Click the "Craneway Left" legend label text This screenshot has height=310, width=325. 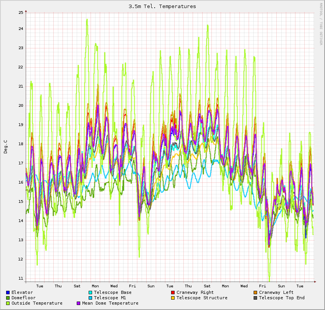pos(276,292)
